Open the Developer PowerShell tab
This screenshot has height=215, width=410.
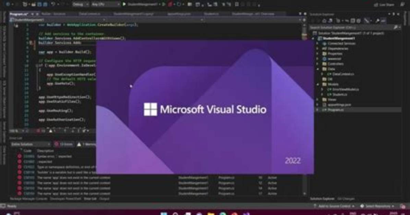65,199
